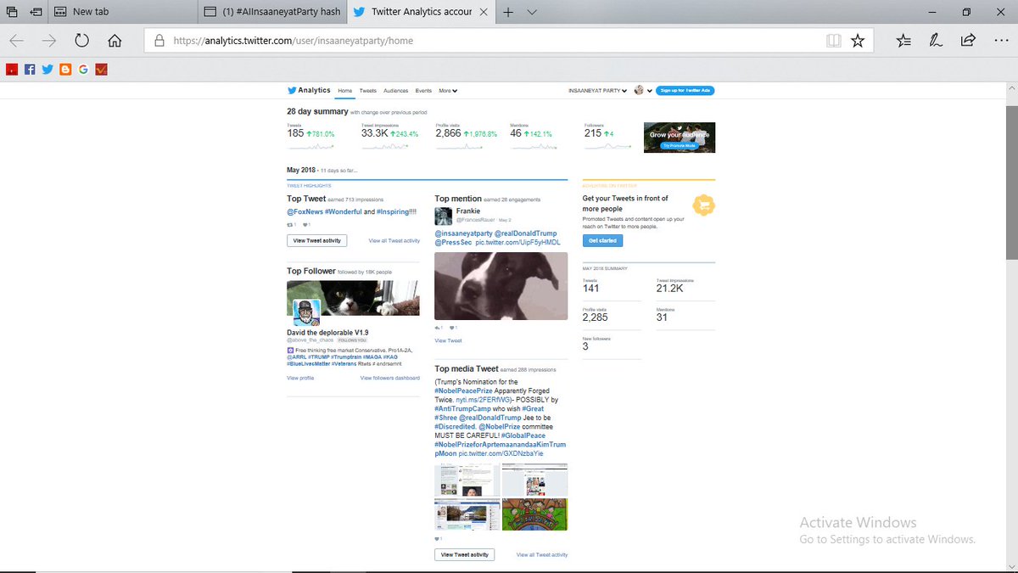Expand the More dropdown menu
This screenshot has height=573, width=1018.
448,91
